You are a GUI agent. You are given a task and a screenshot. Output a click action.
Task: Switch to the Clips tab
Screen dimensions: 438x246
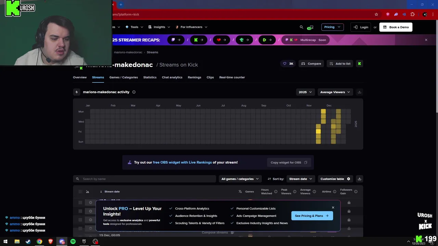[x=210, y=77]
